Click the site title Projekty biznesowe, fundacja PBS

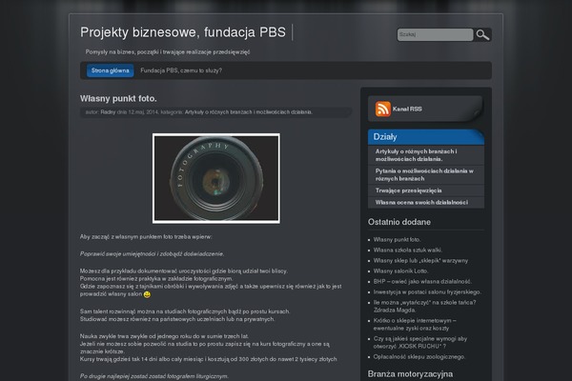(x=183, y=32)
